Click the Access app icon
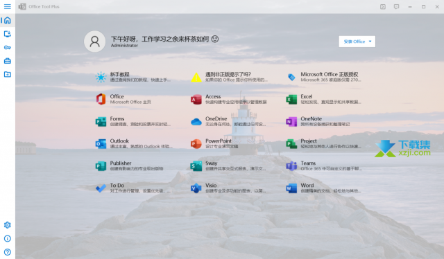 [x=196, y=99]
